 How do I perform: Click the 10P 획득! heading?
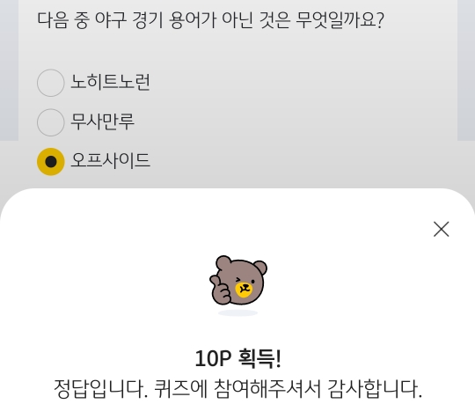(x=238, y=358)
